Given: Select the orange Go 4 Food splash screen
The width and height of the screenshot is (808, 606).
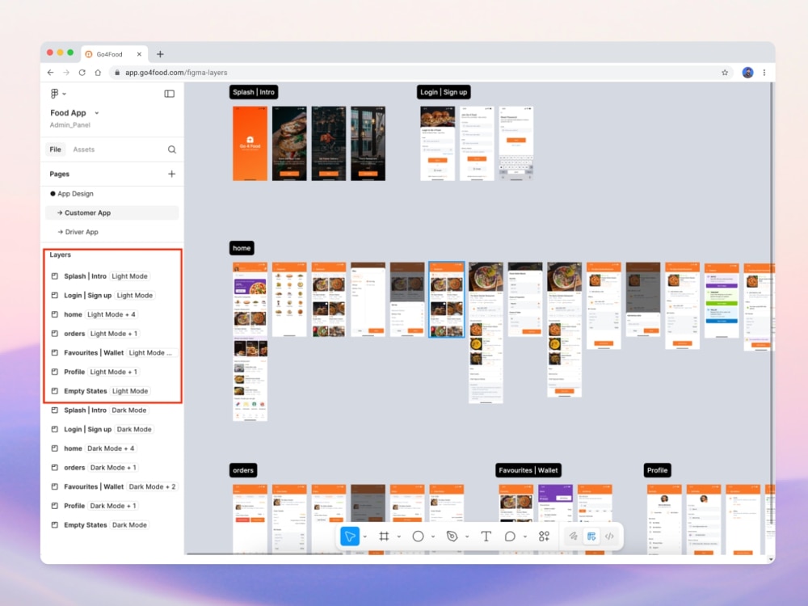Looking at the screenshot, I should 250,143.
